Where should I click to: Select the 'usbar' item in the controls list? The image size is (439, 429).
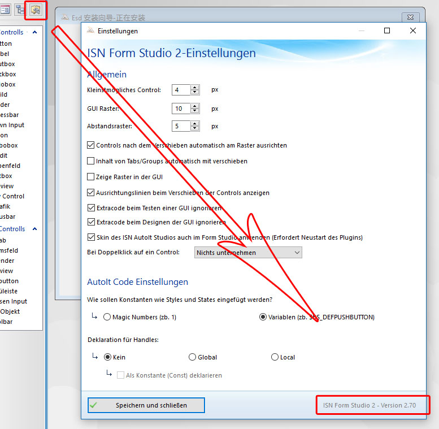point(7,216)
